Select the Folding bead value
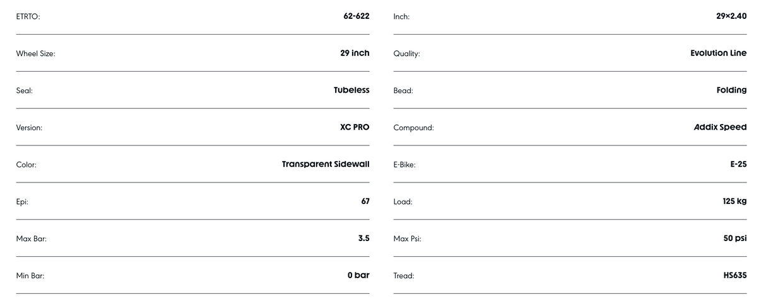This screenshot has height=304, width=766. click(731, 90)
